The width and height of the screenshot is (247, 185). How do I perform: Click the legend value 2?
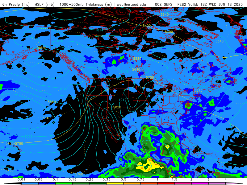191,179
